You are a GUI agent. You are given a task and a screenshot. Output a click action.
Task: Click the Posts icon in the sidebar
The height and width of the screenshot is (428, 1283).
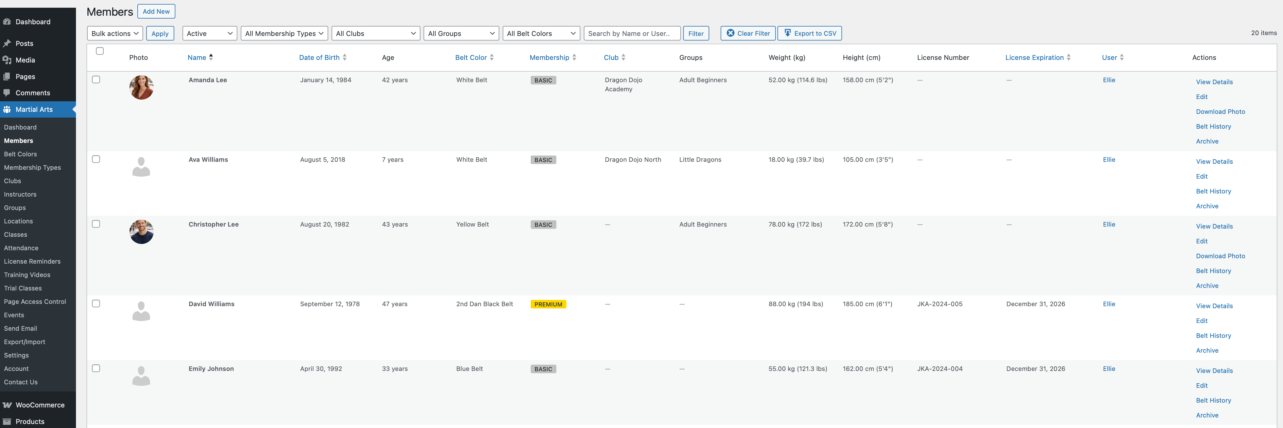[x=7, y=43]
